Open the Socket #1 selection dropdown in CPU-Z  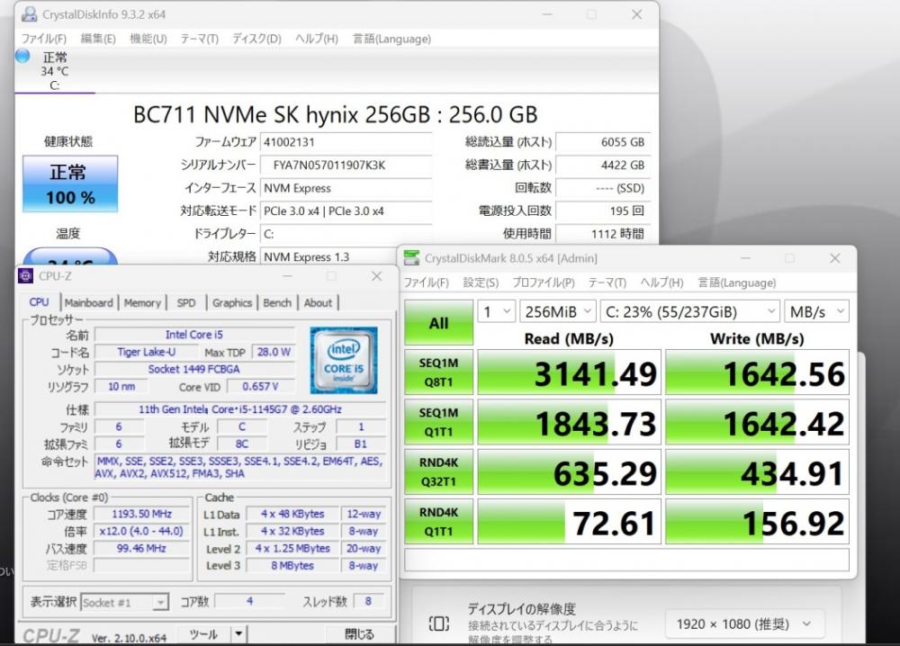[124, 602]
